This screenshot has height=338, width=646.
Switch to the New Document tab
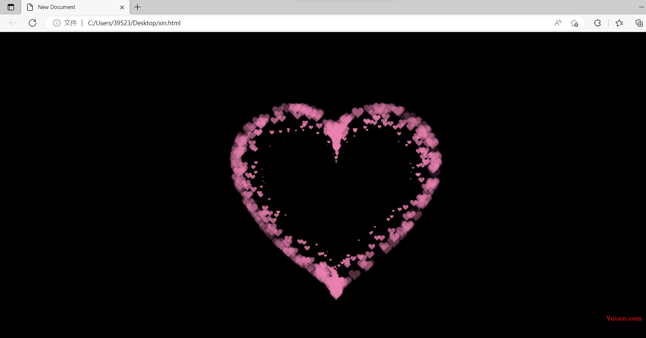tap(75, 7)
